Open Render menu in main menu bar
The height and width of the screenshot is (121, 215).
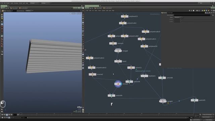coord(8,3)
